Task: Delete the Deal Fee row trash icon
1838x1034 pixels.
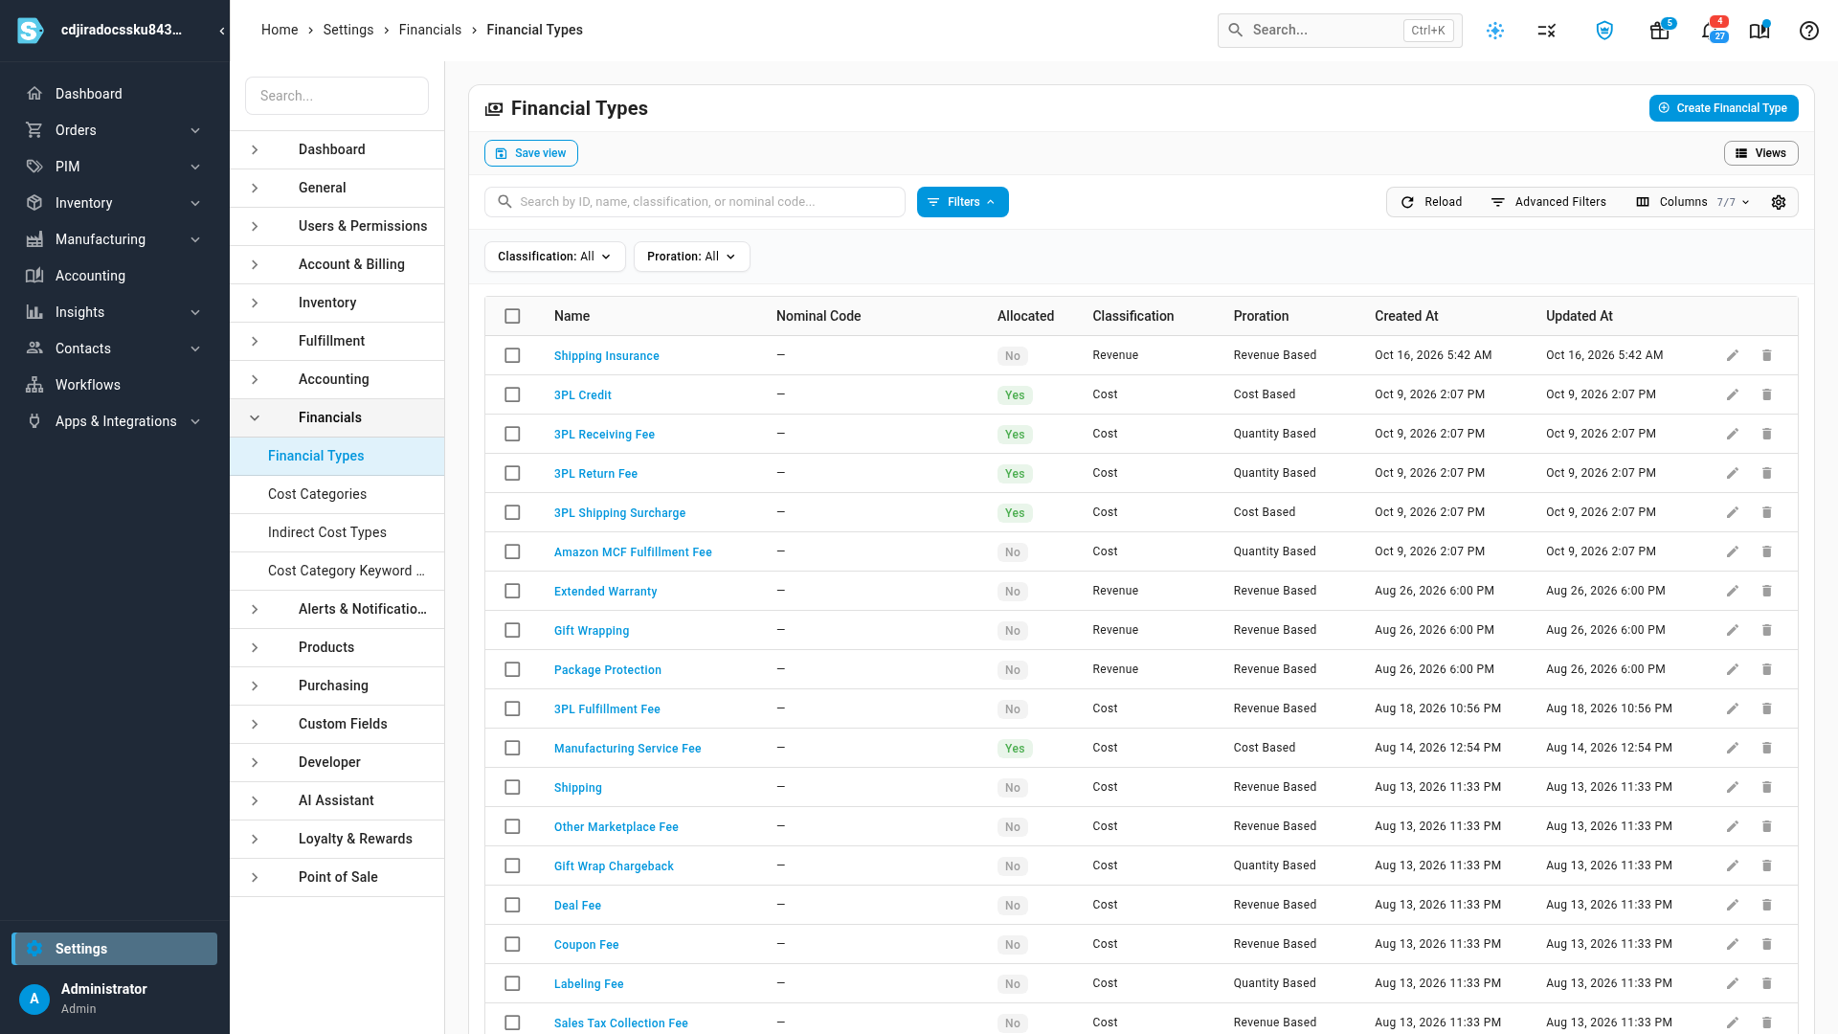Action: pos(1767,905)
